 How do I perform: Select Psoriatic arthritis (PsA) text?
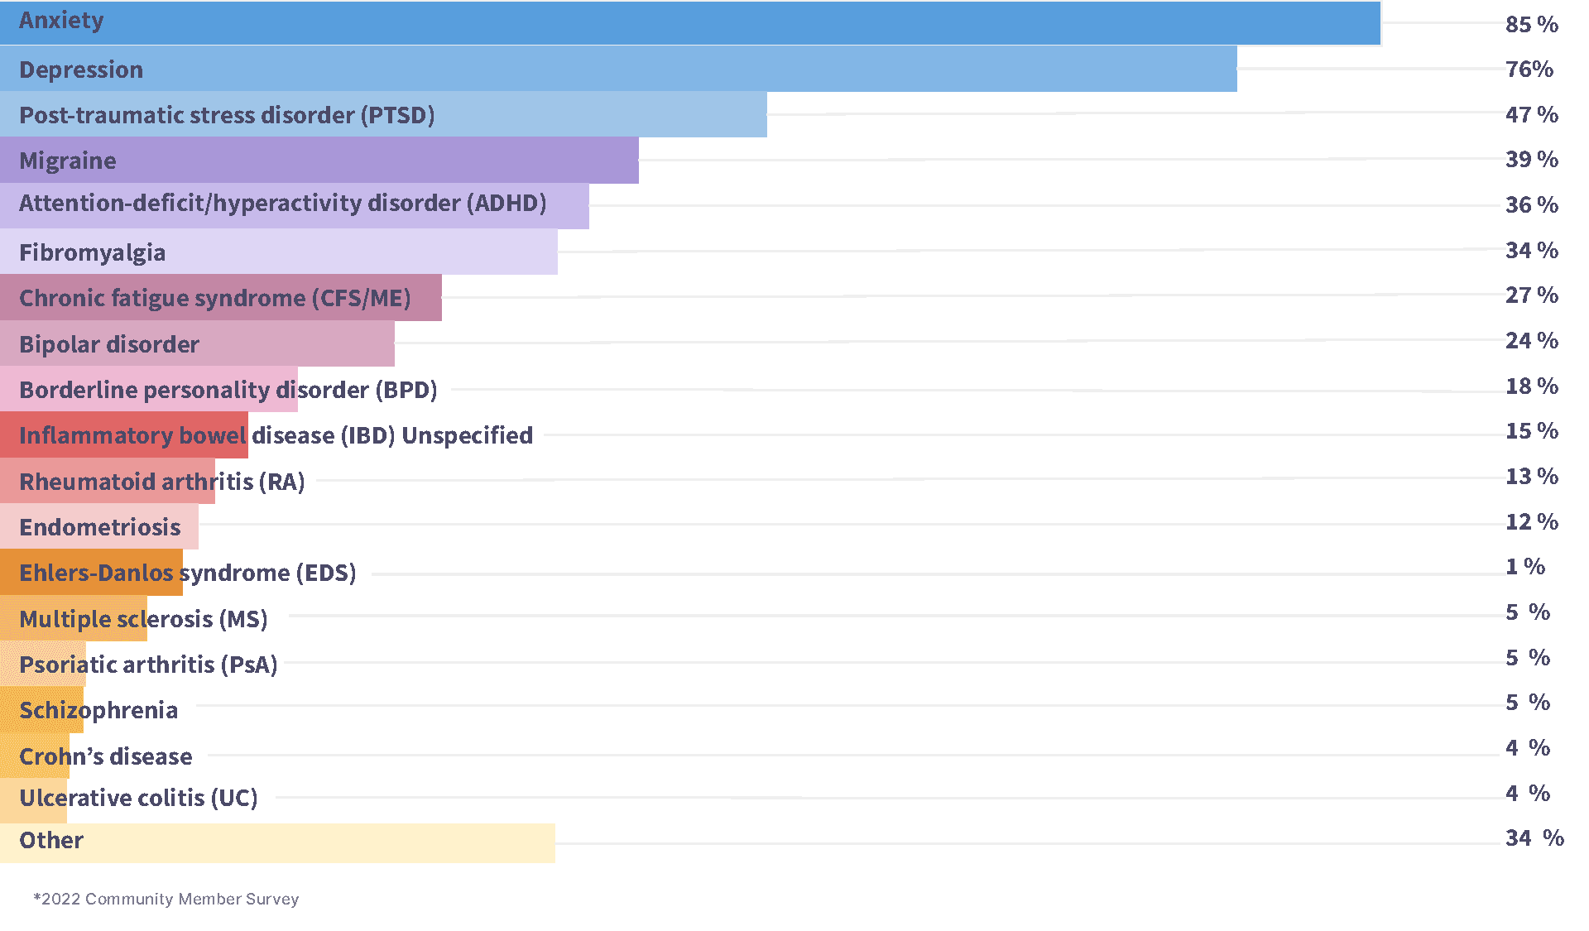click(x=148, y=665)
